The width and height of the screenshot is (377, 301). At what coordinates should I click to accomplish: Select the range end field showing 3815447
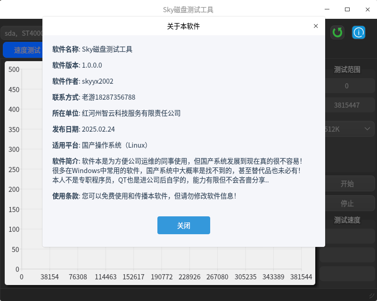(x=347, y=105)
